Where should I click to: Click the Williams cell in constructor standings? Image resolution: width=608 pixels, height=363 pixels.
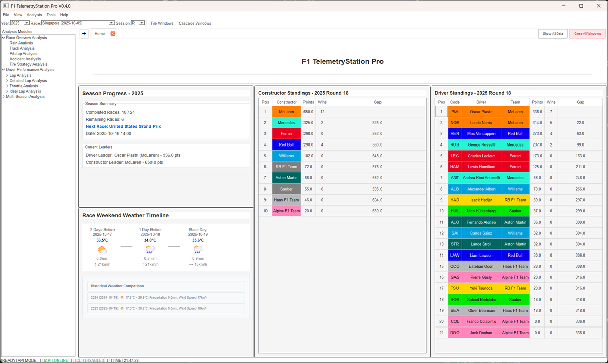pyautogui.click(x=287, y=156)
